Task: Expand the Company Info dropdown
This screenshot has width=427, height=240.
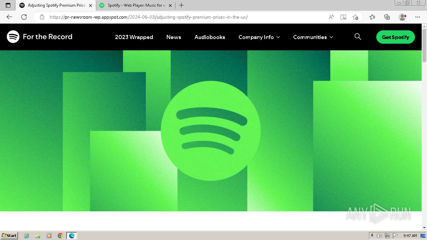Action: (x=259, y=37)
